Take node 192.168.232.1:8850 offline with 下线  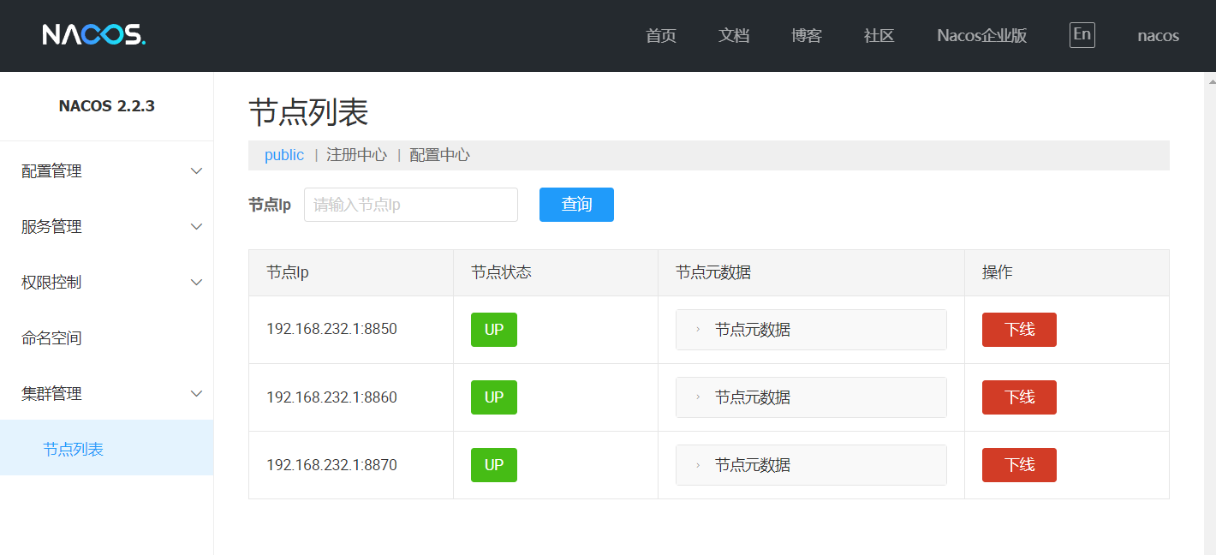click(1019, 330)
